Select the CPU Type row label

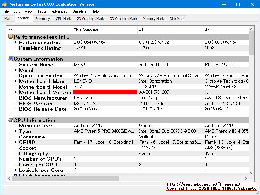click(x=25, y=131)
